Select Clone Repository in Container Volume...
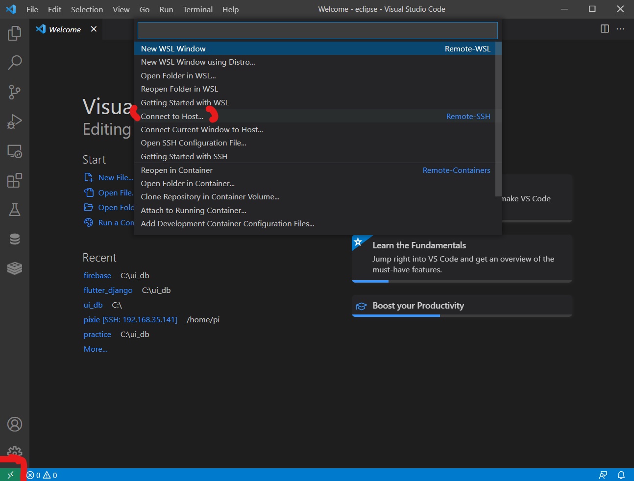Viewport: 634px width, 481px height. pos(315,197)
